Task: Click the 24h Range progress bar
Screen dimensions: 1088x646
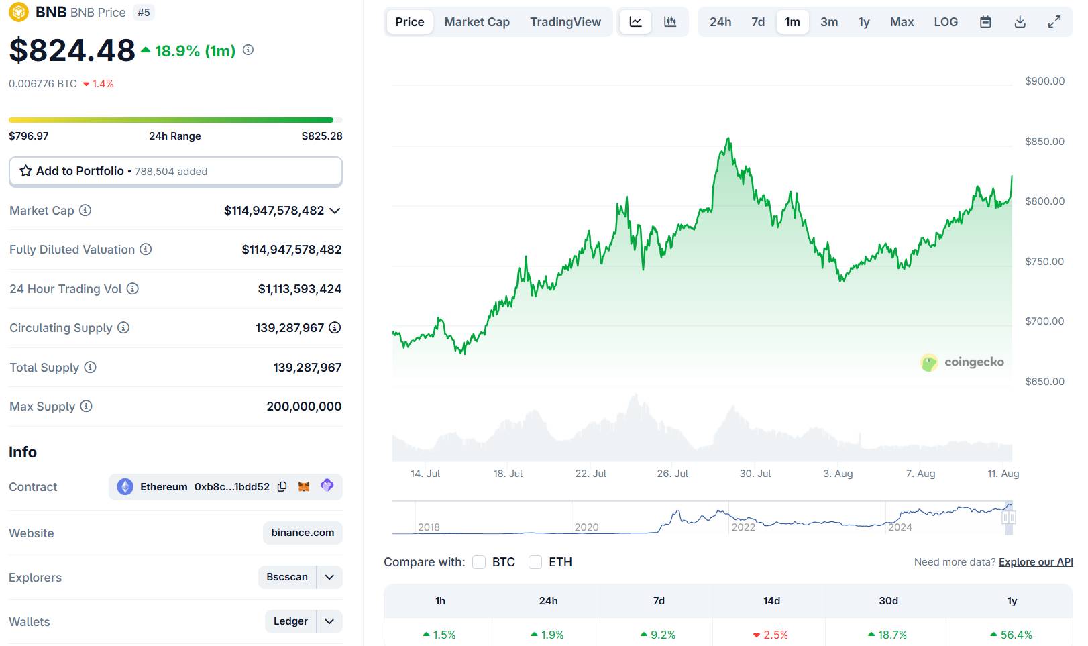Action: point(176,120)
